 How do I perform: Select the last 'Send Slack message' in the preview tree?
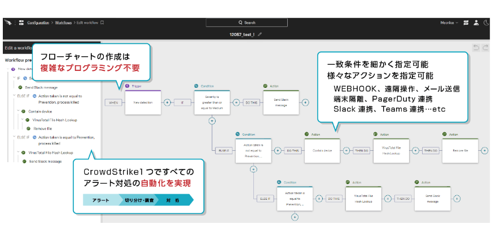46,161
